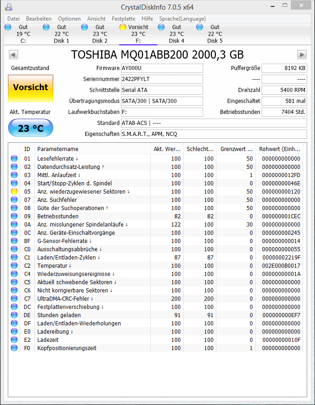315x405 pixels.
Task: Click the blue status icon for Lesefehlerrate
Action: [14, 158]
